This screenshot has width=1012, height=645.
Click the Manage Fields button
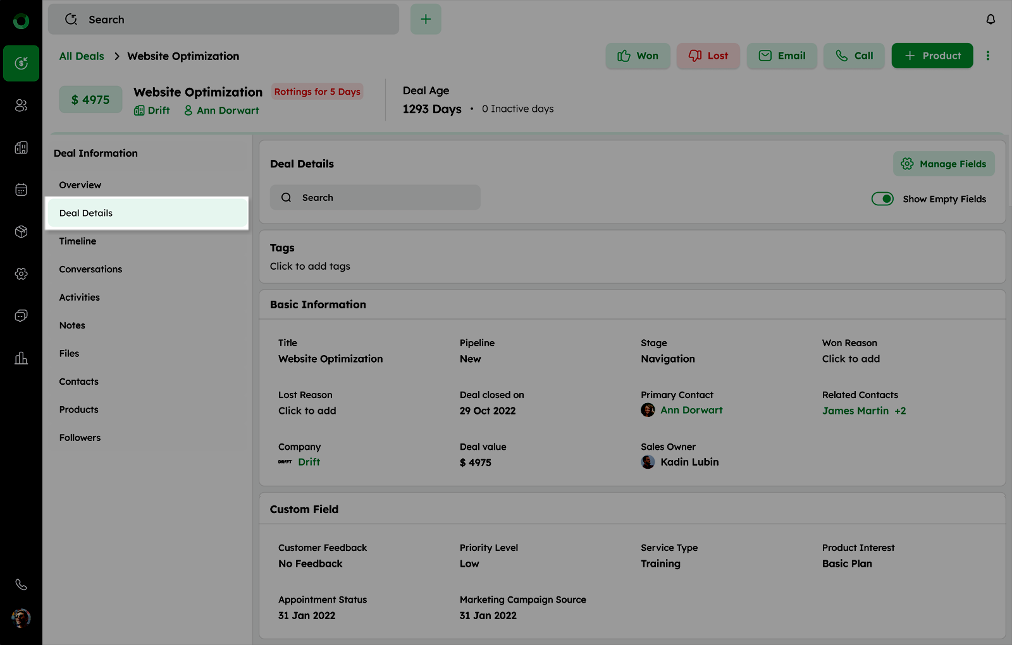tap(944, 164)
